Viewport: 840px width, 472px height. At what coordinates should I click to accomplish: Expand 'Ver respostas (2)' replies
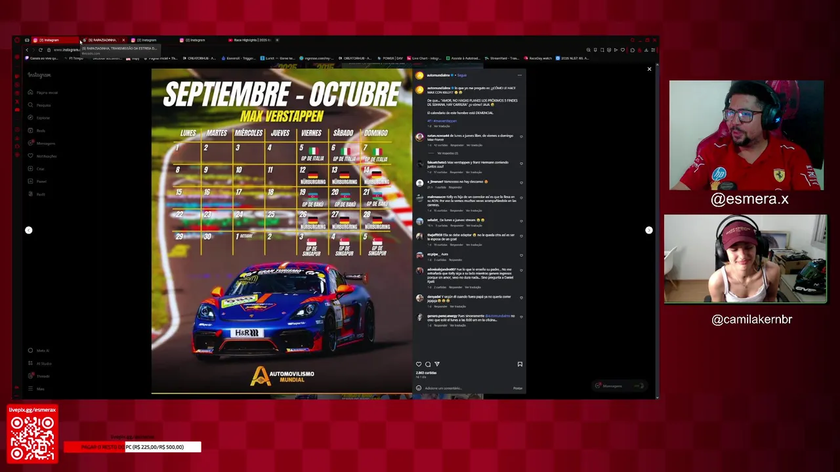448,153
